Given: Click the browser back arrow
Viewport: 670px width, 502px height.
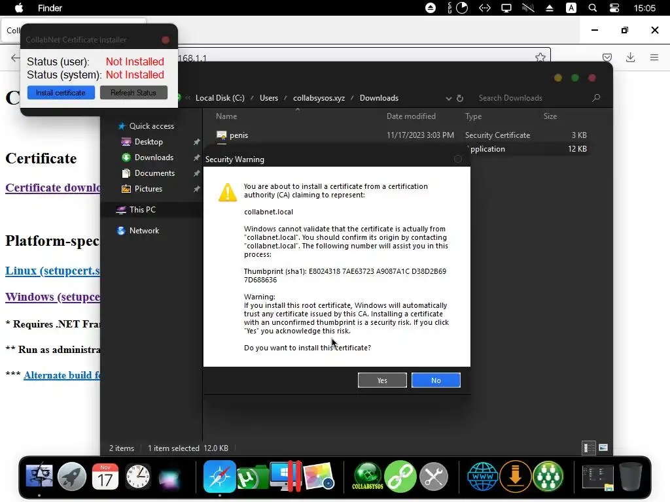Looking at the screenshot, I should (15, 58).
